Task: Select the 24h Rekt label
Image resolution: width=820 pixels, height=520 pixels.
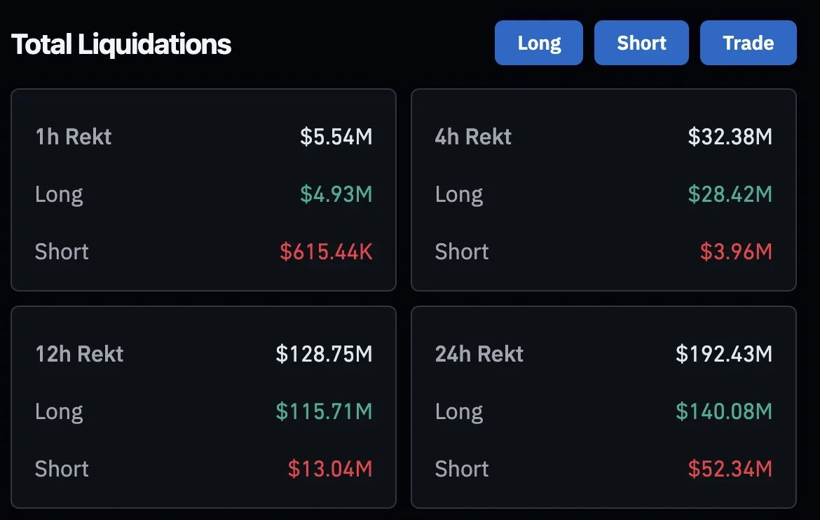Action: (479, 354)
